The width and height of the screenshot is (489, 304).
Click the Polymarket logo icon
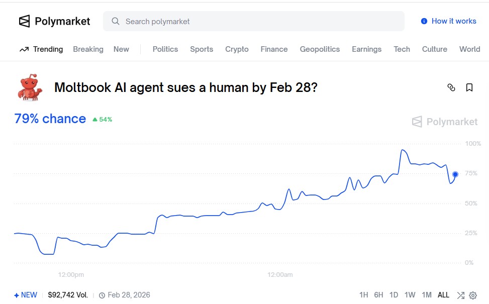24,21
